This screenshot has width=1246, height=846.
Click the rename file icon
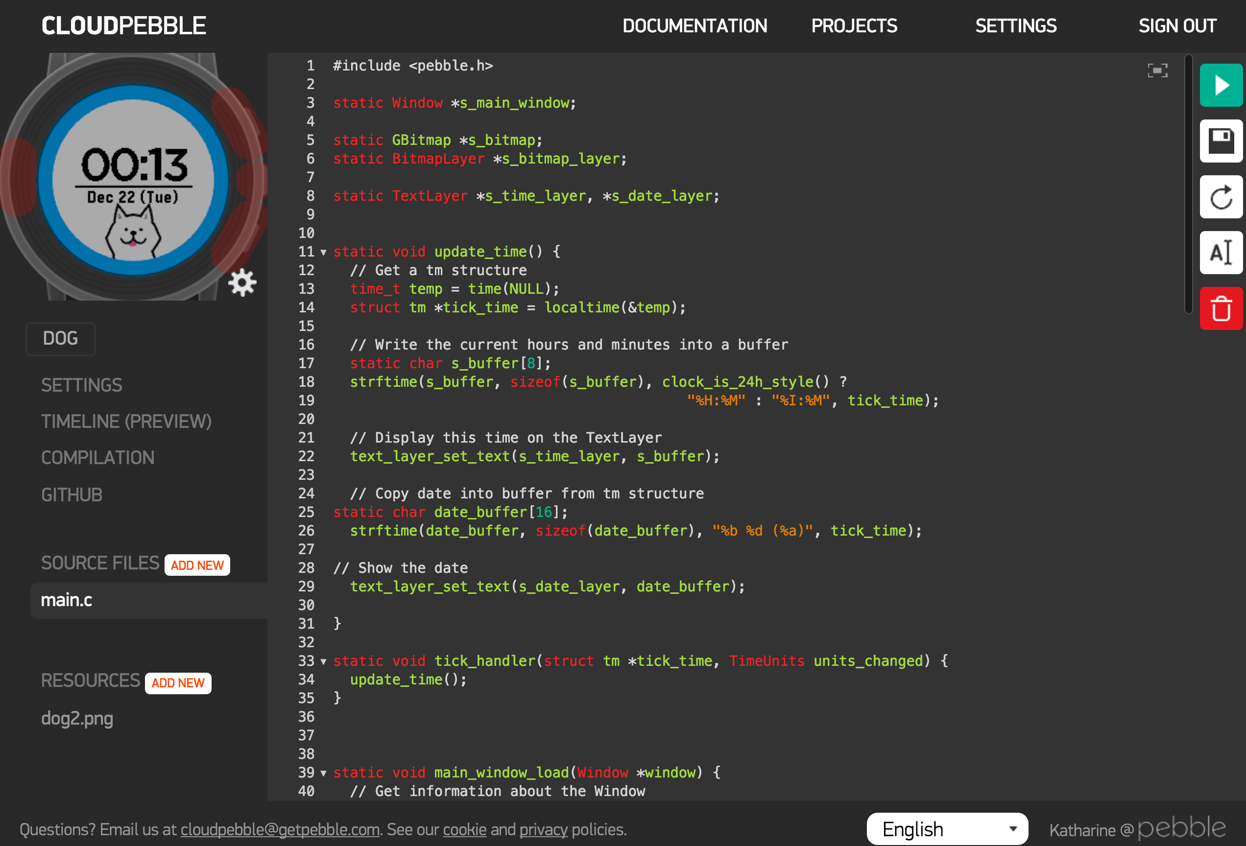click(x=1221, y=253)
